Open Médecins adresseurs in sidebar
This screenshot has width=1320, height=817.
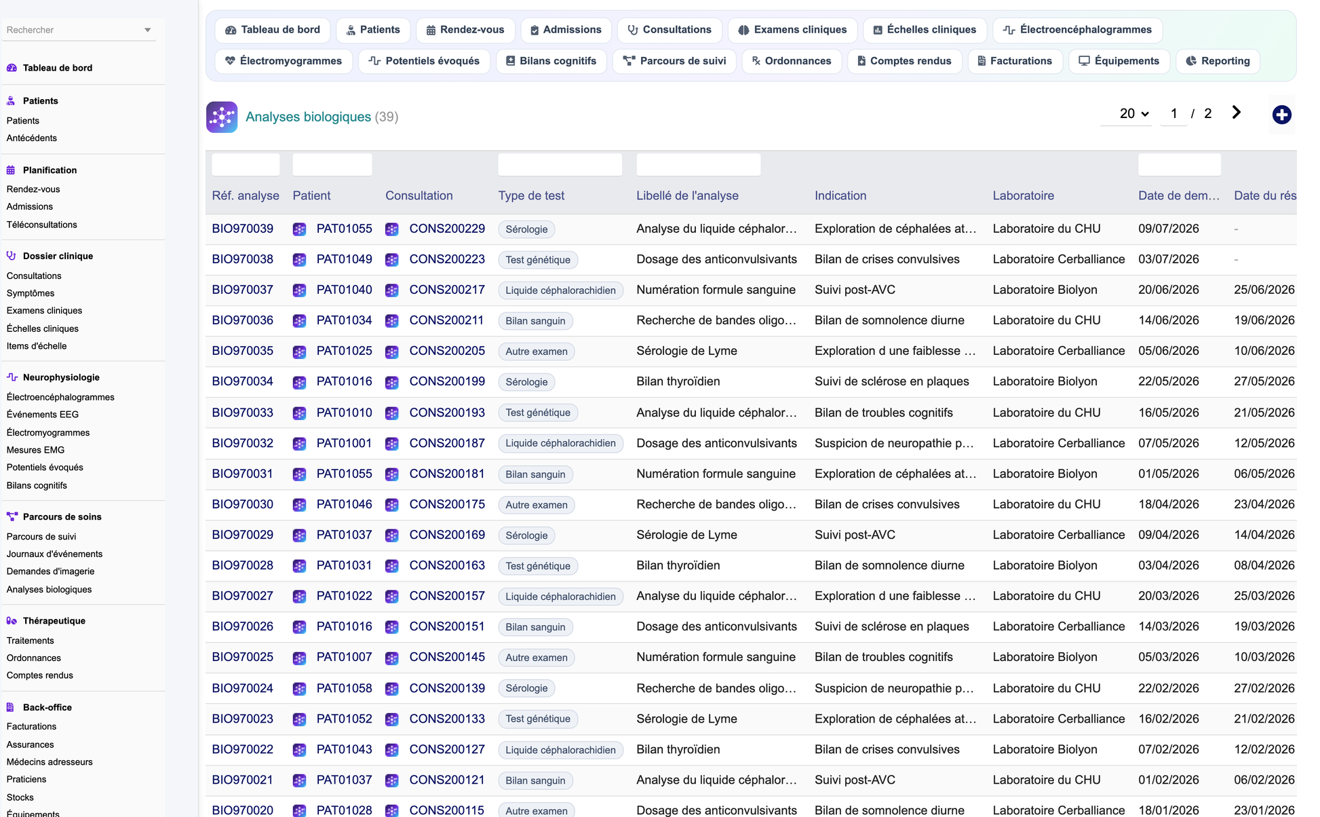[x=50, y=762]
